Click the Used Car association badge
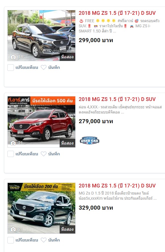165x252 pixels. pos(89,141)
